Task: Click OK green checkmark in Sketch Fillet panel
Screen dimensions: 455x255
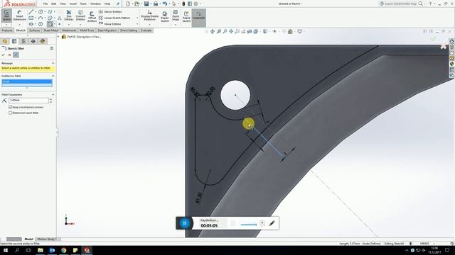Action: (x=3, y=55)
